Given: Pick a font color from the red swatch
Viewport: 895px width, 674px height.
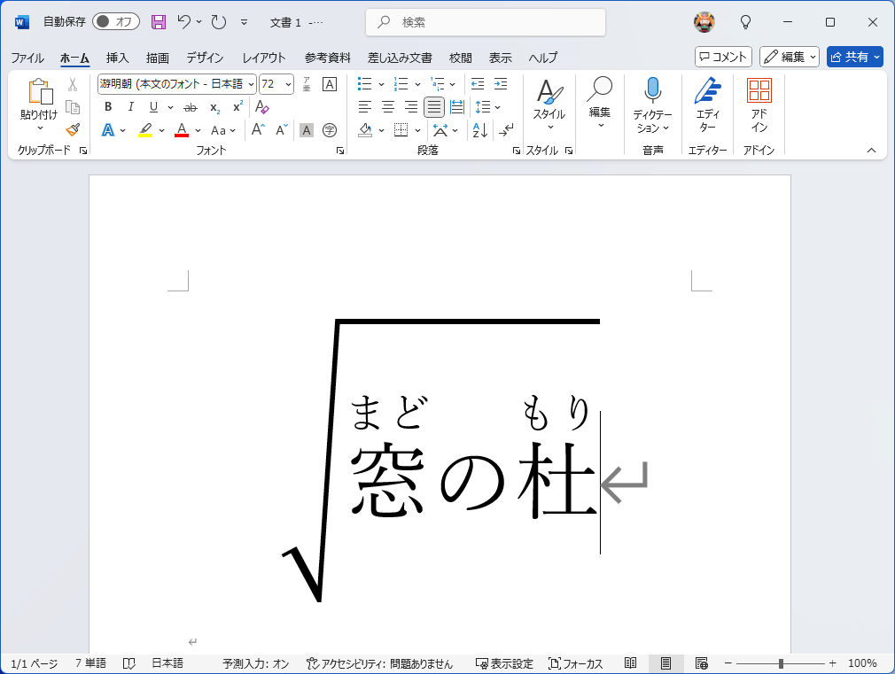Looking at the screenshot, I should pyautogui.click(x=182, y=129).
